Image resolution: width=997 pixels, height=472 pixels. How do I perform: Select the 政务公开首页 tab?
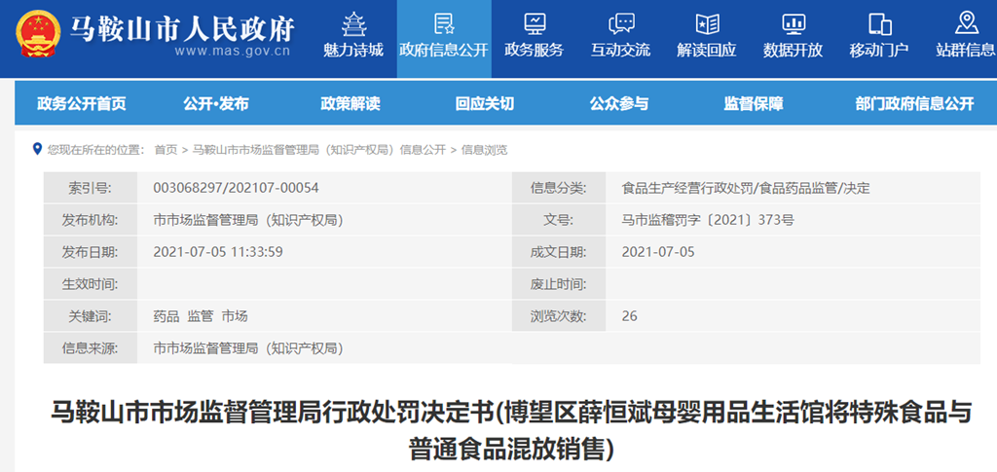click(x=82, y=104)
